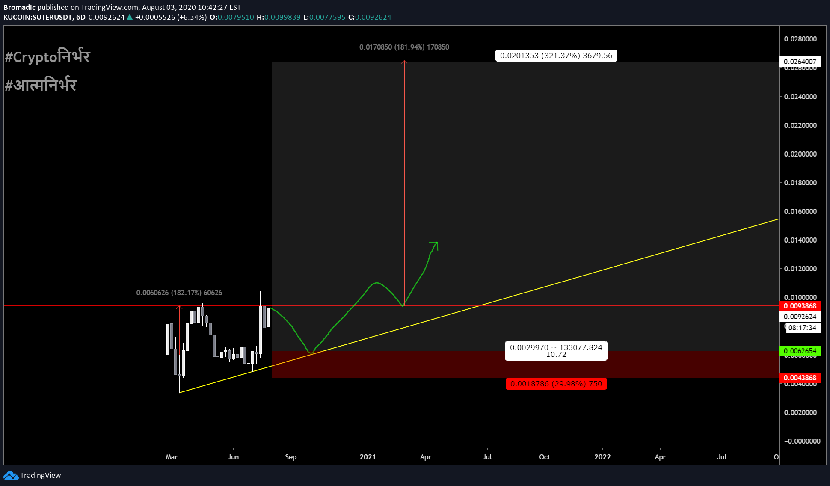Click the Oct time axis label
This screenshot has height=486, width=830.
(x=545, y=457)
